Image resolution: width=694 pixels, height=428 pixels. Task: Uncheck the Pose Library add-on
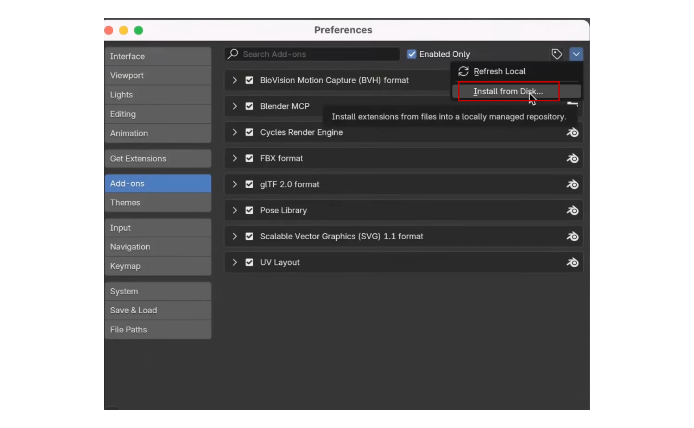click(x=249, y=210)
